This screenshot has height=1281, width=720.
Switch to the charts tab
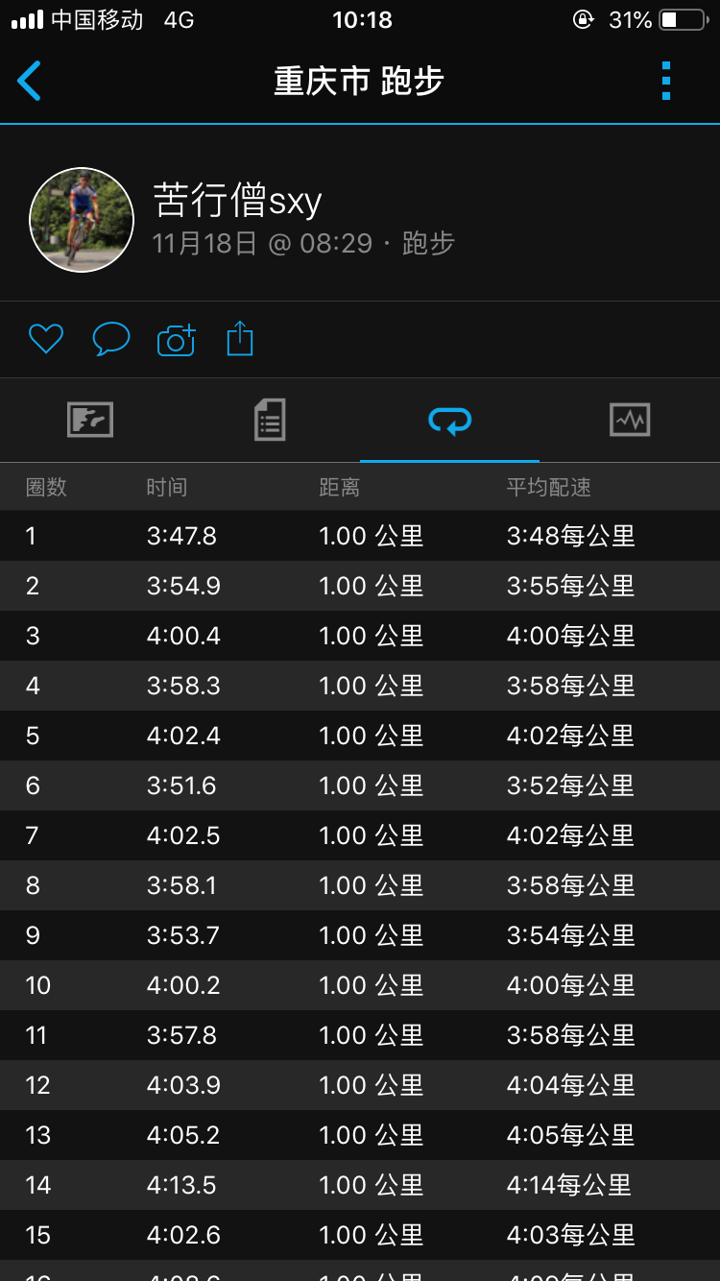[x=630, y=420]
